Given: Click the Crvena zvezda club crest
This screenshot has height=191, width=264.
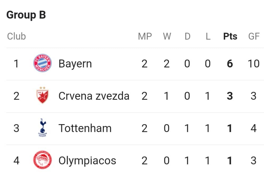Looking at the screenshot, I should tap(42, 95).
